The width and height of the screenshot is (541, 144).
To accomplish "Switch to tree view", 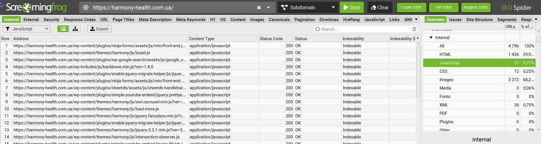I will tap(75, 29).
